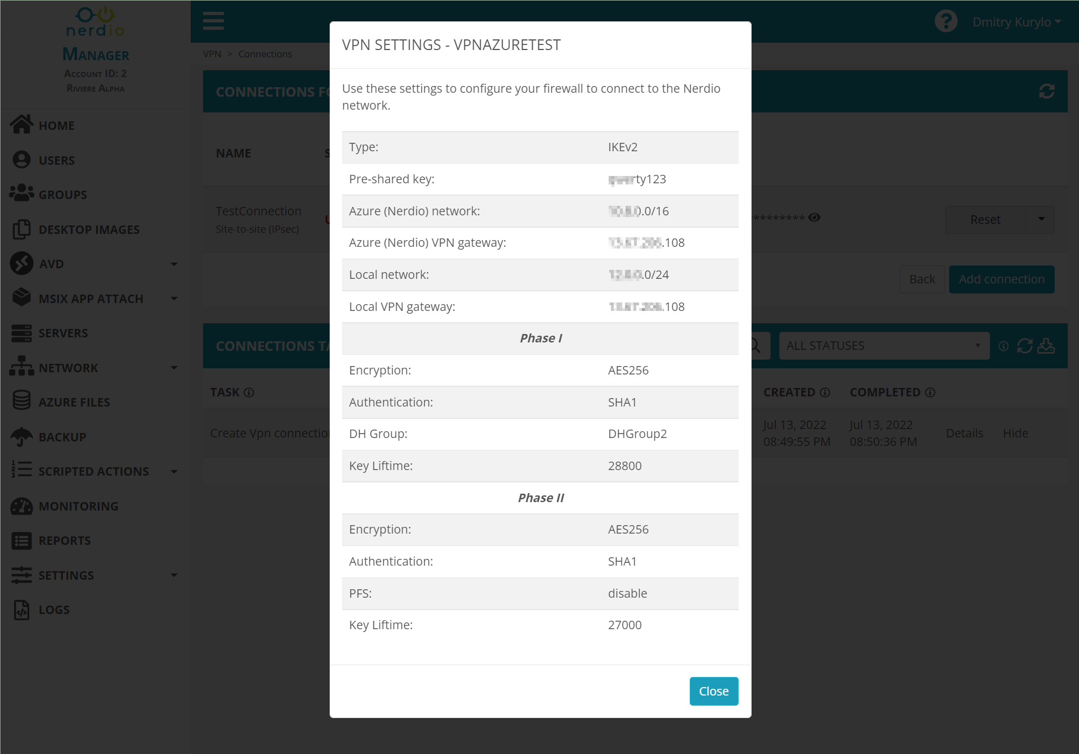Open the help question mark icon
This screenshot has width=1079, height=754.
946,21
